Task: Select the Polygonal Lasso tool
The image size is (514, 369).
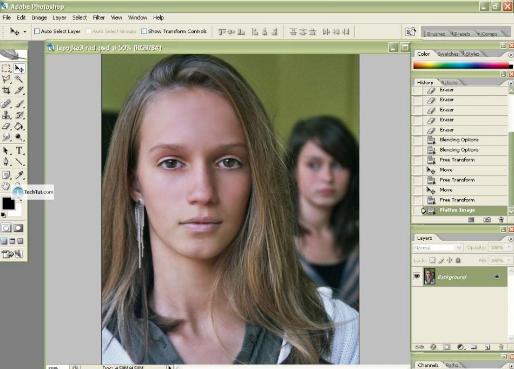Action: (6, 79)
